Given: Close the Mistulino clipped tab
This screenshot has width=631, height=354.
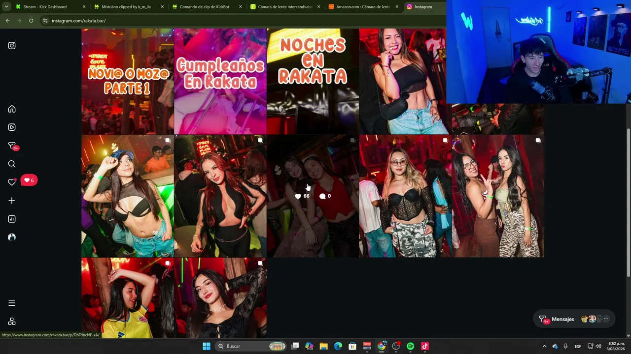Looking at the screenshot, I should (162, 7).
